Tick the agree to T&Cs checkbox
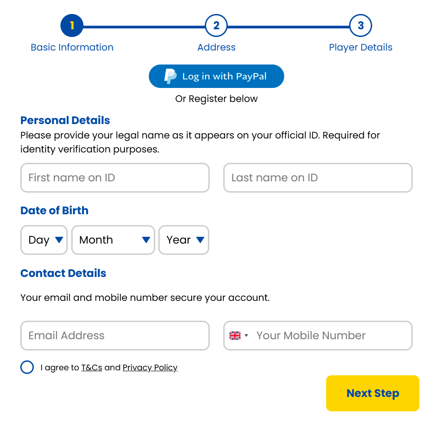The width and height of the screenshot is (433, 424). click(27, 367)
